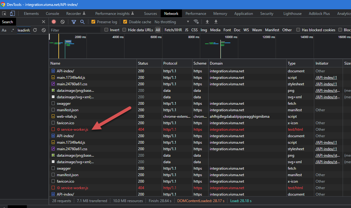
Task: Toggle match case (Aa) in search
Action: pos(4,30)
